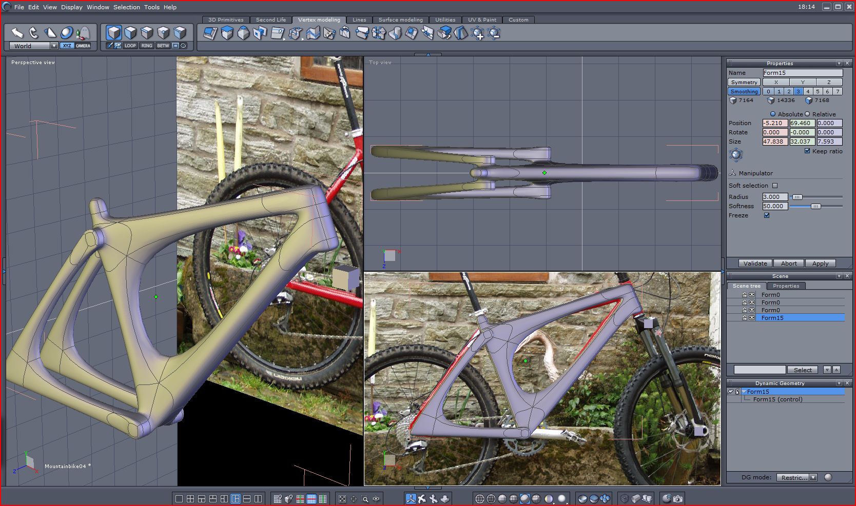
Task: Click the lasso selection mode icon
Action: [183, 46]
